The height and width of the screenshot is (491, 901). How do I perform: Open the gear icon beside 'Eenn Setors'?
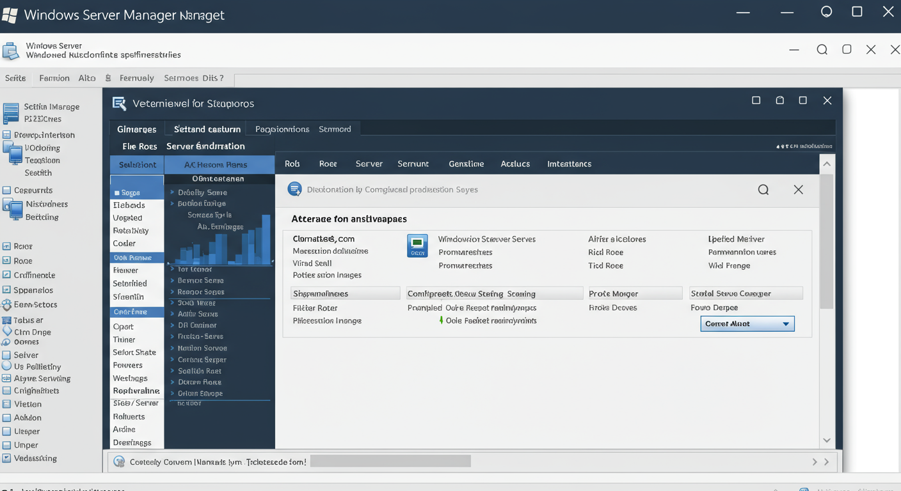pos(7,305)
